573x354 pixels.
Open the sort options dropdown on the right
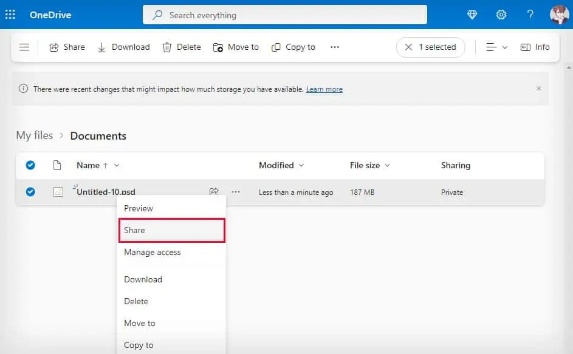point(496,47)
